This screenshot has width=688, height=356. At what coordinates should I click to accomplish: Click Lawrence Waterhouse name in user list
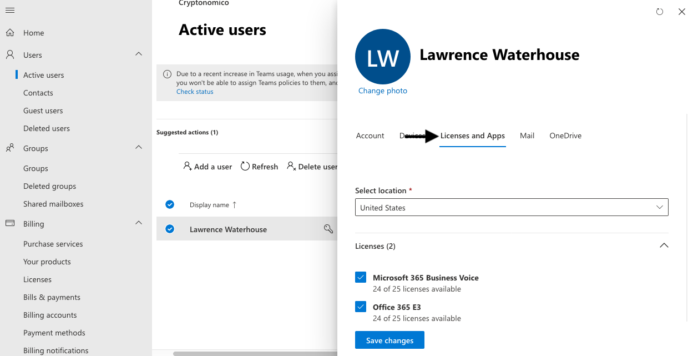click(x=228, y=229)
